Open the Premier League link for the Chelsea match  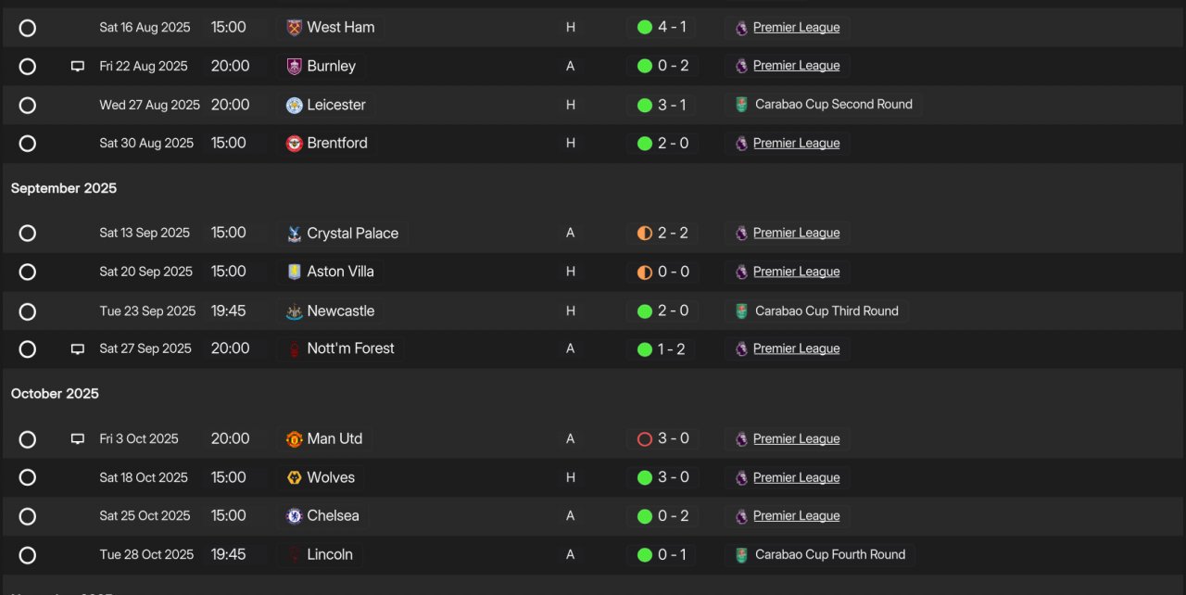[x=796, y=516]
